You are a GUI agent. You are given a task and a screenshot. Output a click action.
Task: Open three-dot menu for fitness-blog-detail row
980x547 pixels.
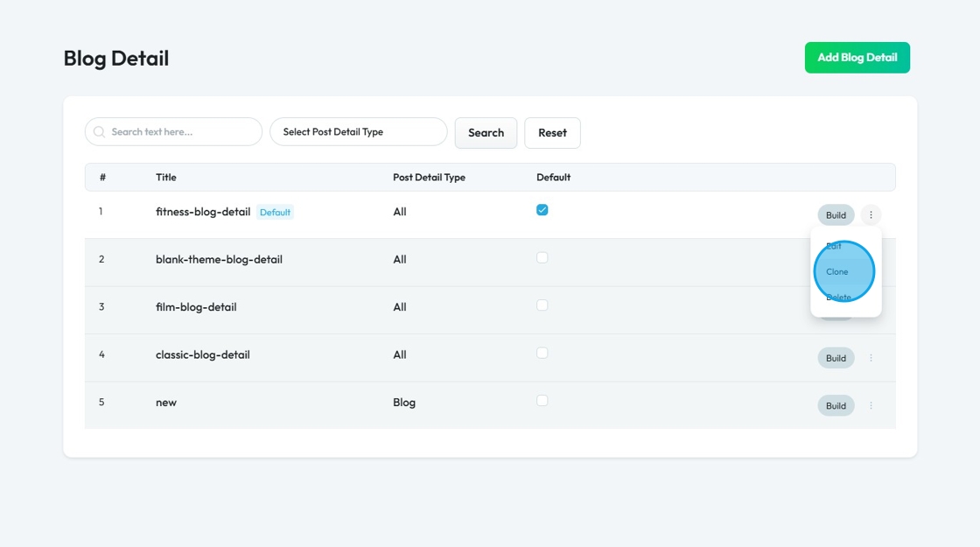[x=871, y=215]
